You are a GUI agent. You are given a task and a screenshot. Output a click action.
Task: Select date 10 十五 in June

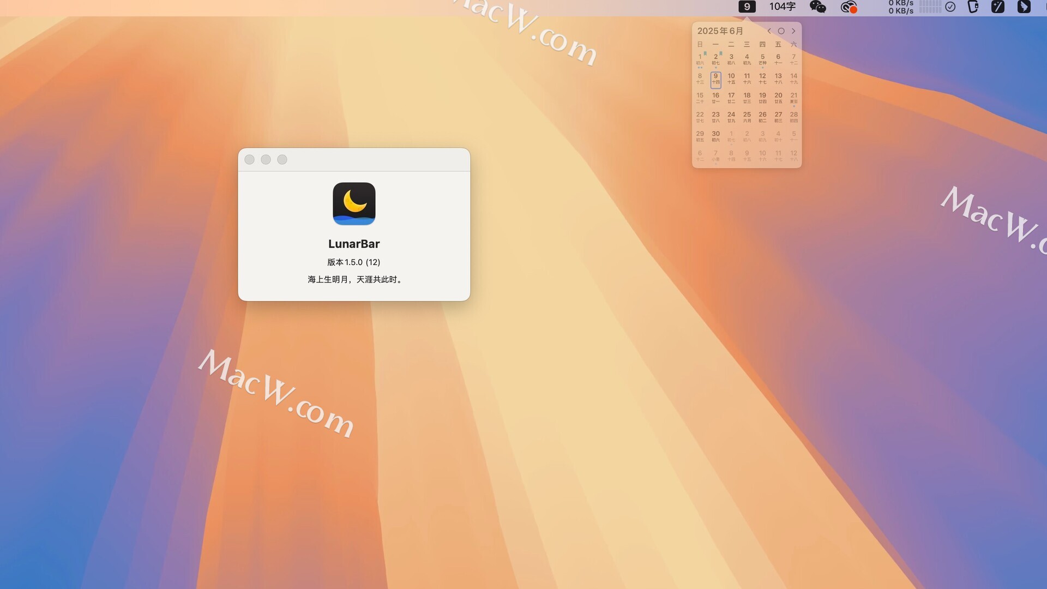tap(731, 79)
